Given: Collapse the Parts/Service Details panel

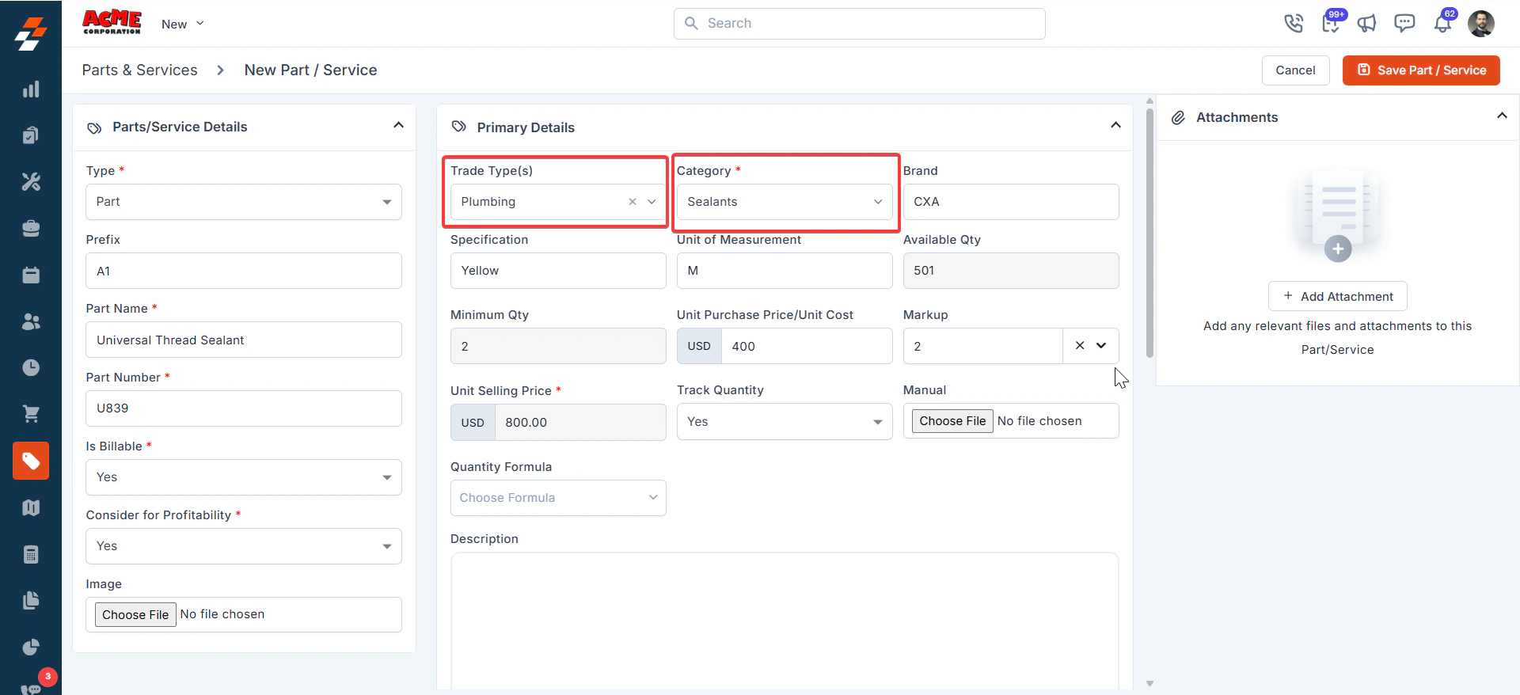Looking at the screenshot, I should pos(398,125).
